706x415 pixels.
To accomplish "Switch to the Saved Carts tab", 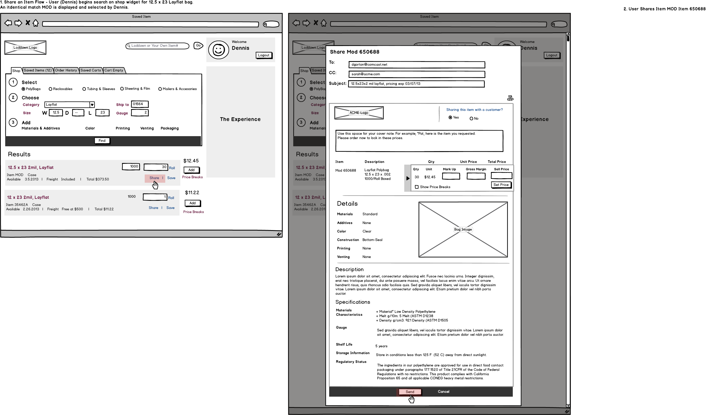I will 90,70.
